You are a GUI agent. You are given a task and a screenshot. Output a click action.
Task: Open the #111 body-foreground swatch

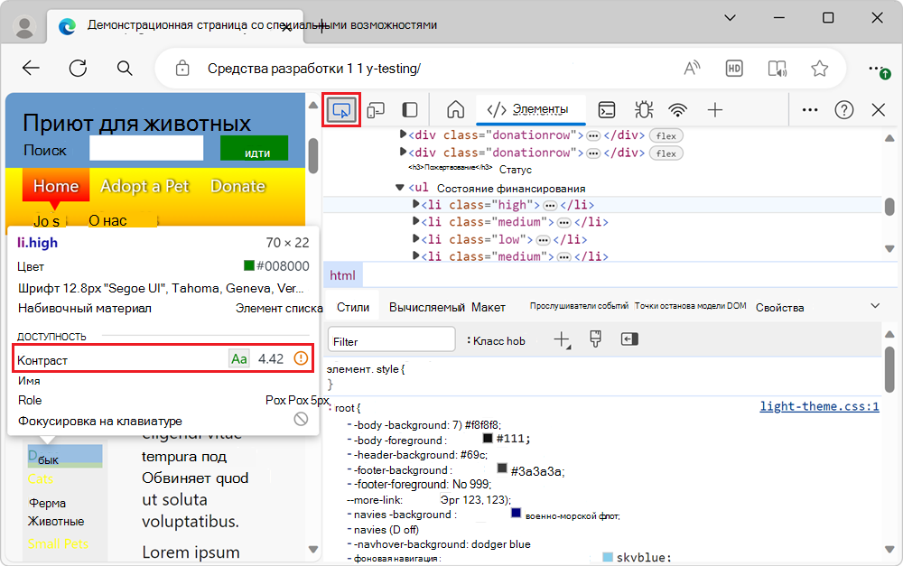coord(488,438)
